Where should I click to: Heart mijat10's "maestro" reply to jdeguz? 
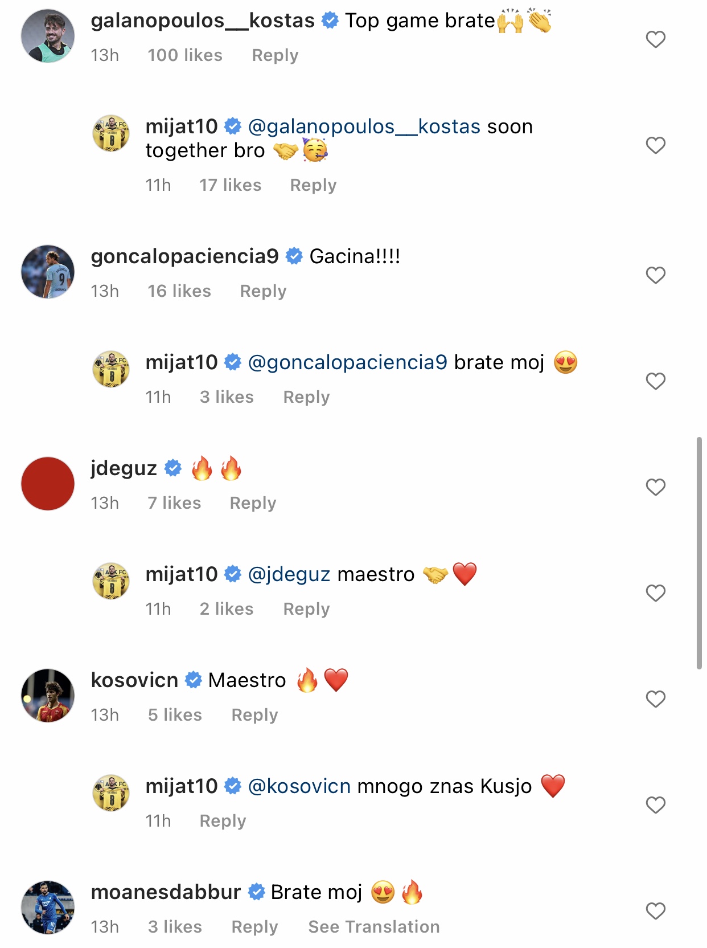655,593
